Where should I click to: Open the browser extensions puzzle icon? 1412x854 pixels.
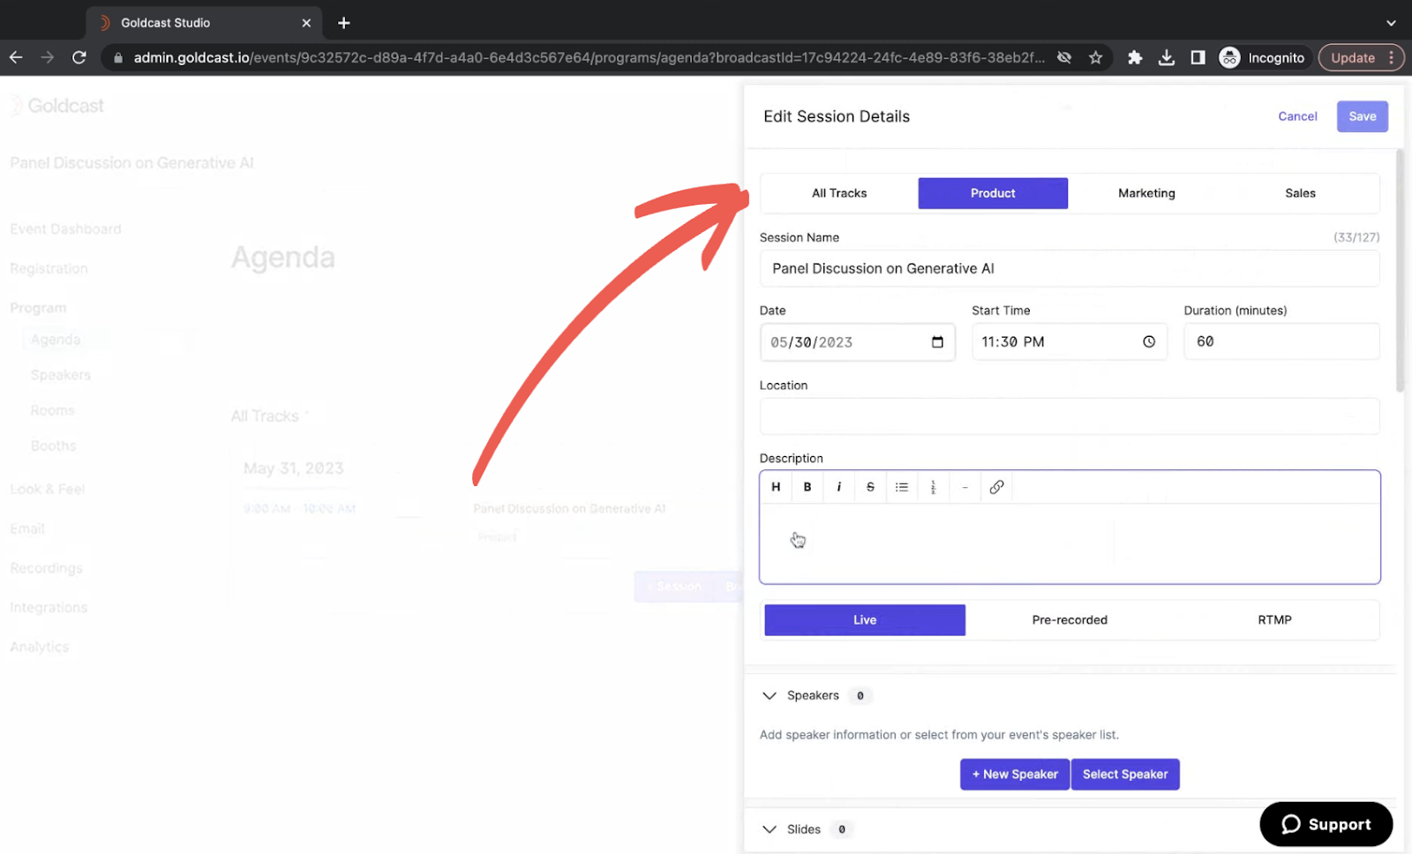coord(1135,57)
